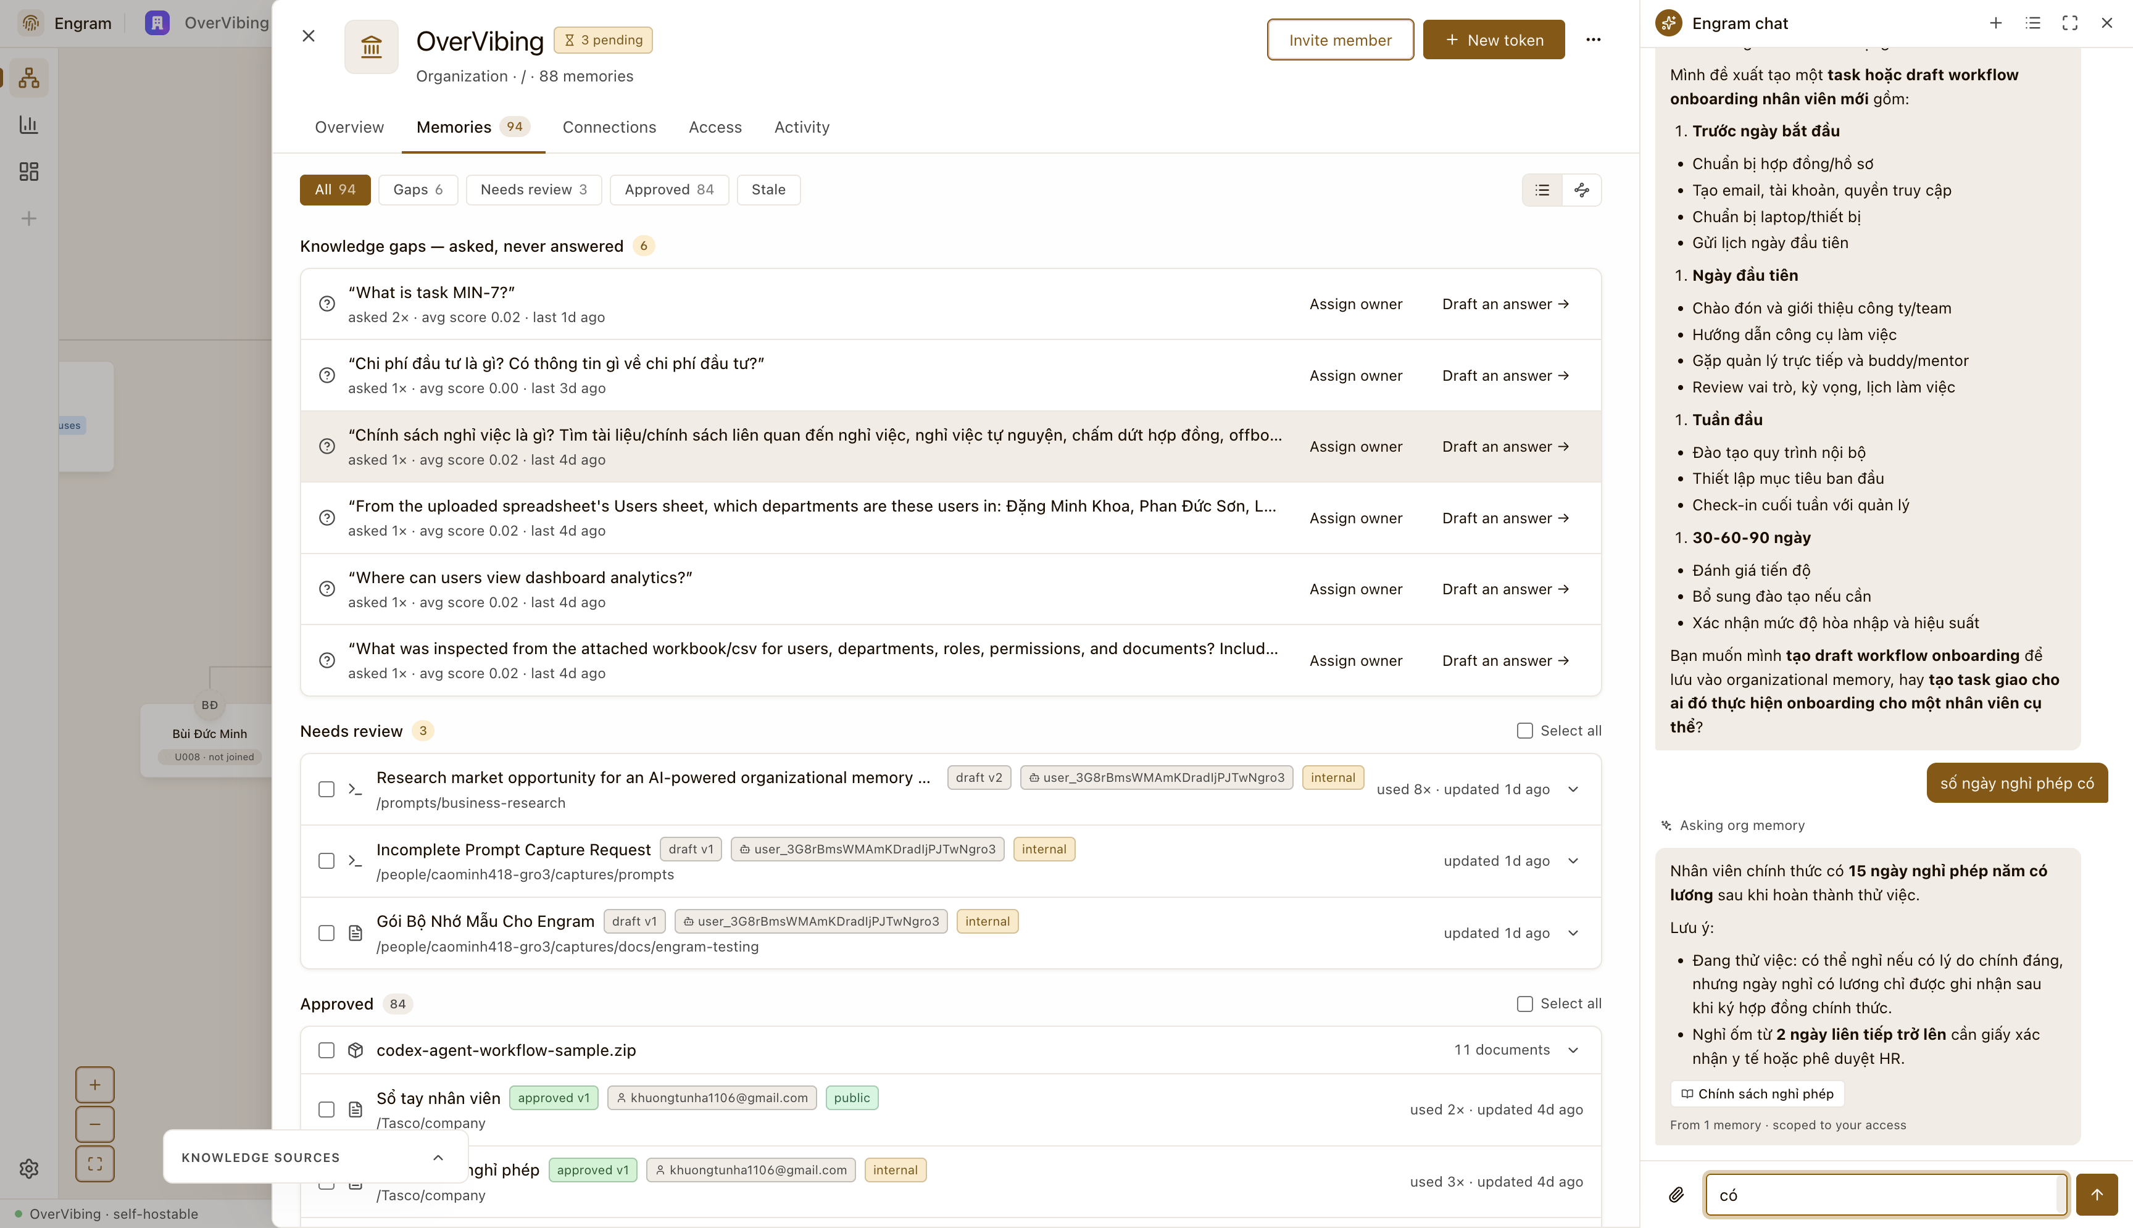Open the Connections tab
Screen dimensions: 2133x1228
(609, 127)
